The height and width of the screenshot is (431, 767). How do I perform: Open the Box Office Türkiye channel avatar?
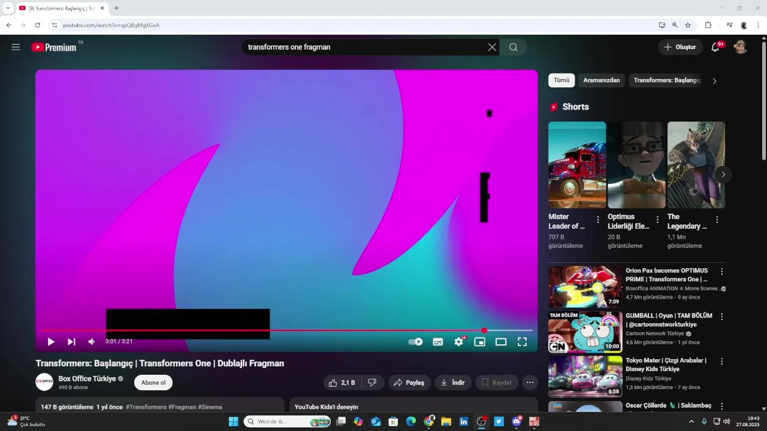(x=44, y=382)
